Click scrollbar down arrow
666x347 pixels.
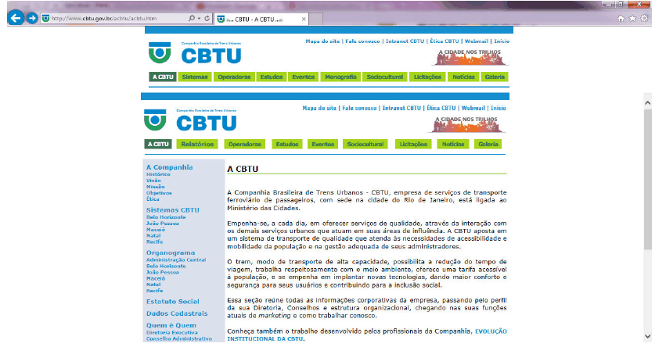[647, 336]
